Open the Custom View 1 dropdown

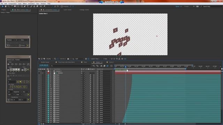coord(96,59)
